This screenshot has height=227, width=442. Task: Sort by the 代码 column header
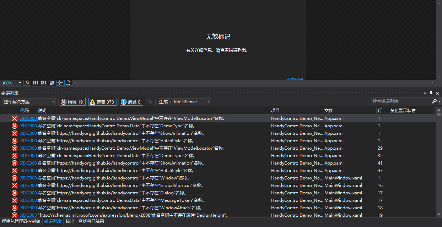28,111
